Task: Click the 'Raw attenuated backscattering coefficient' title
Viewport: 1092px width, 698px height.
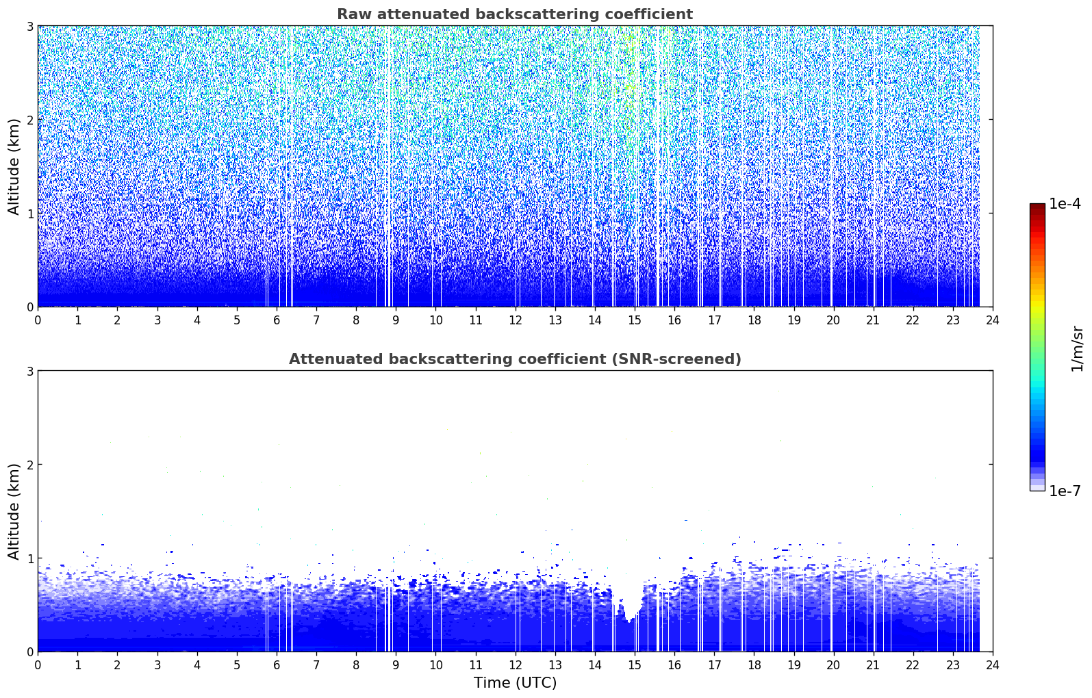Action: [x=515, y=14]
